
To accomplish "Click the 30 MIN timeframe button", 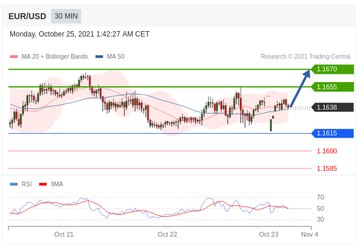I will [x=66, y=16].
